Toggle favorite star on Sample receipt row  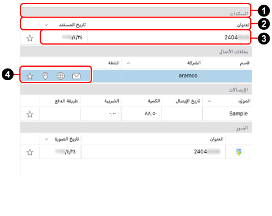(30, 114)
